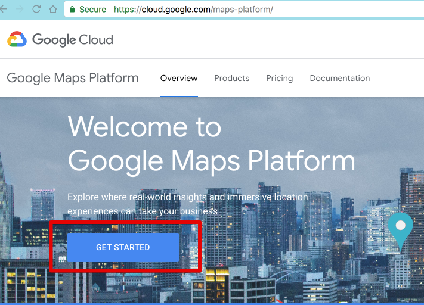The image size is (424, 305).
Task: Click the "Explore where real-world insights" subtitle
Action: click(188, 204)
